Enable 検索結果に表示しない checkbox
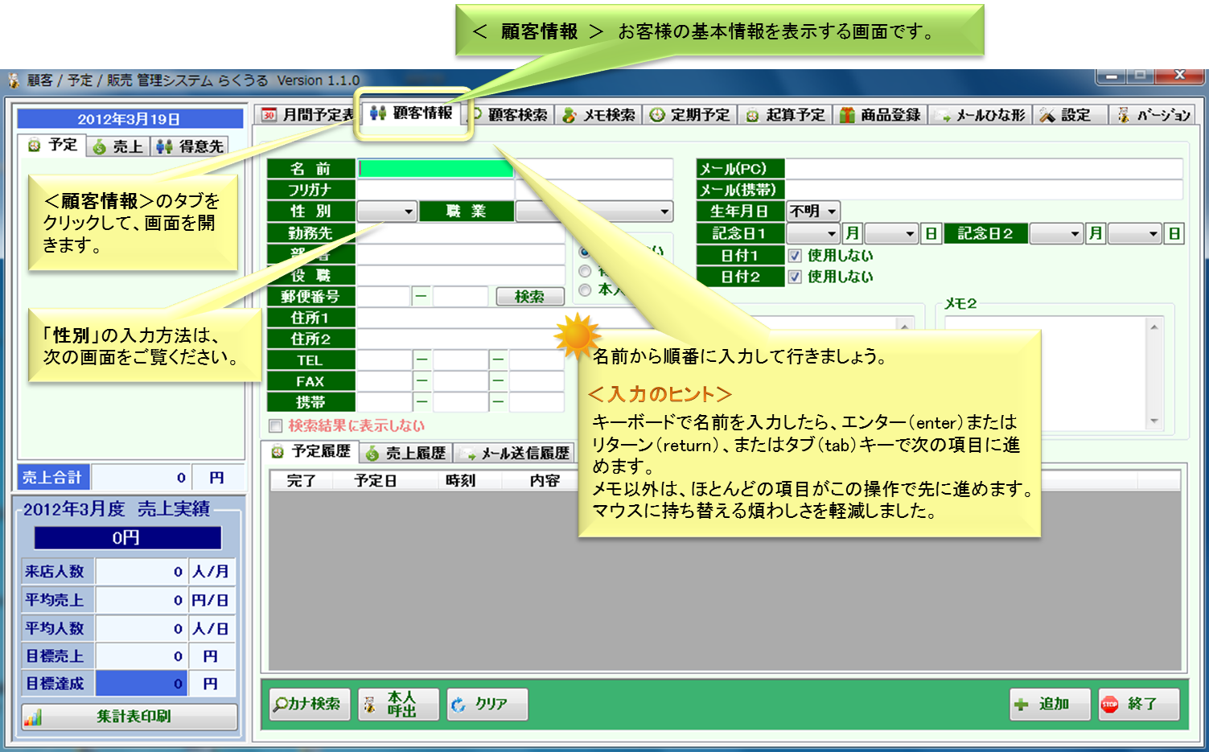The height and width of the screenshot is (752, 1209). click(x=276, y=425)
